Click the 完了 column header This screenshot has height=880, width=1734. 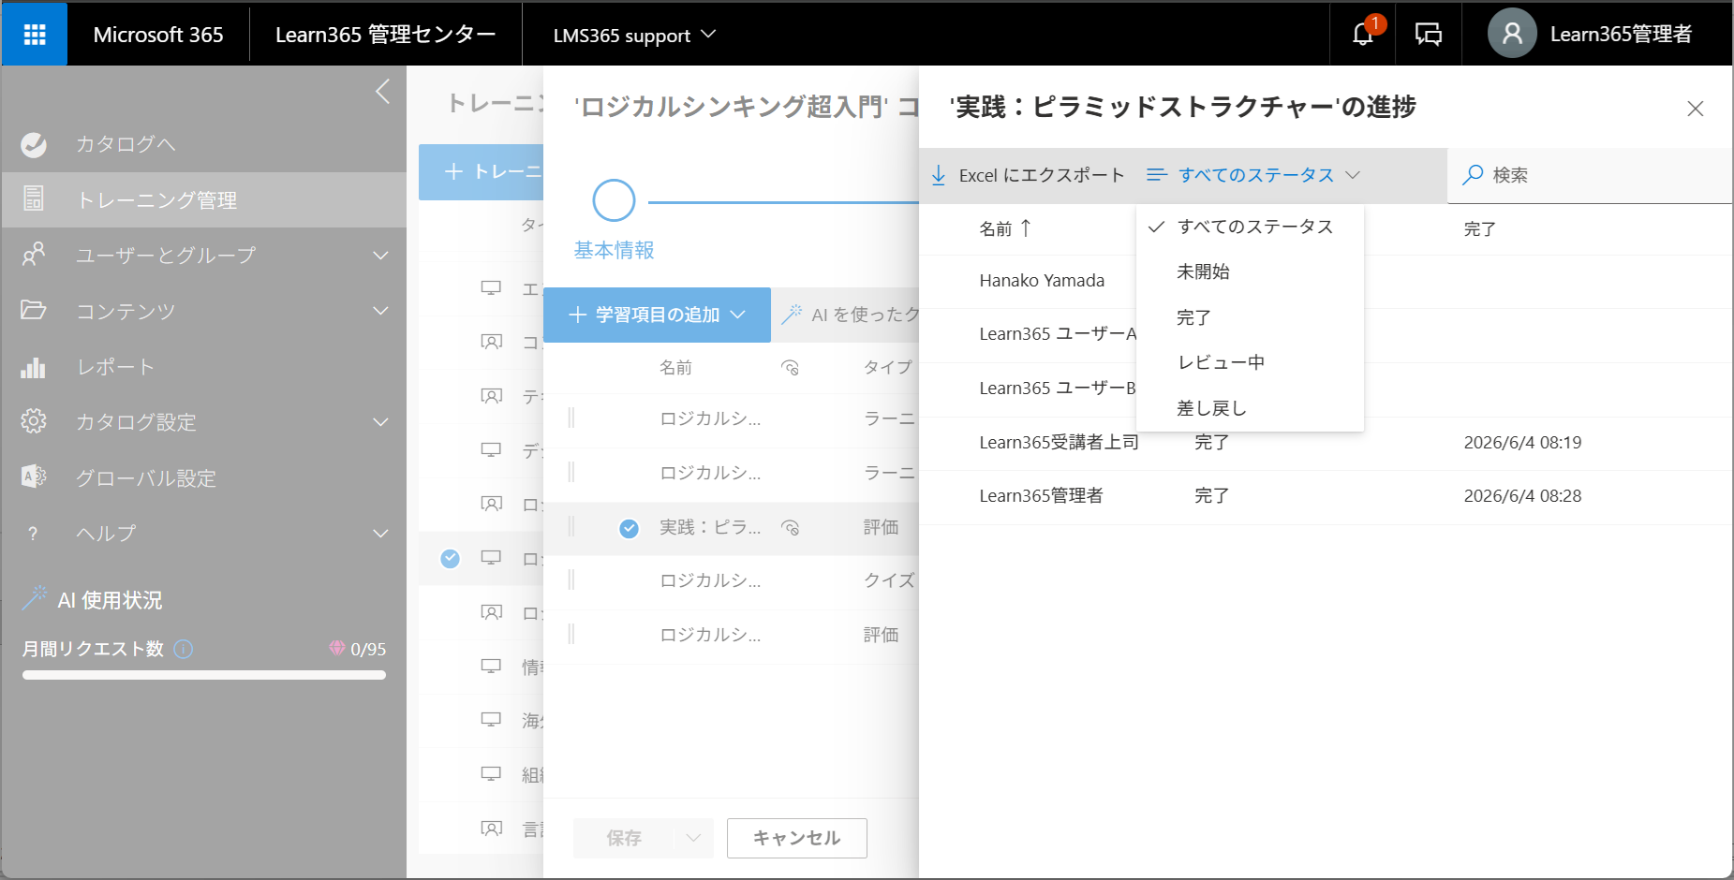[x=1480, y=228]
